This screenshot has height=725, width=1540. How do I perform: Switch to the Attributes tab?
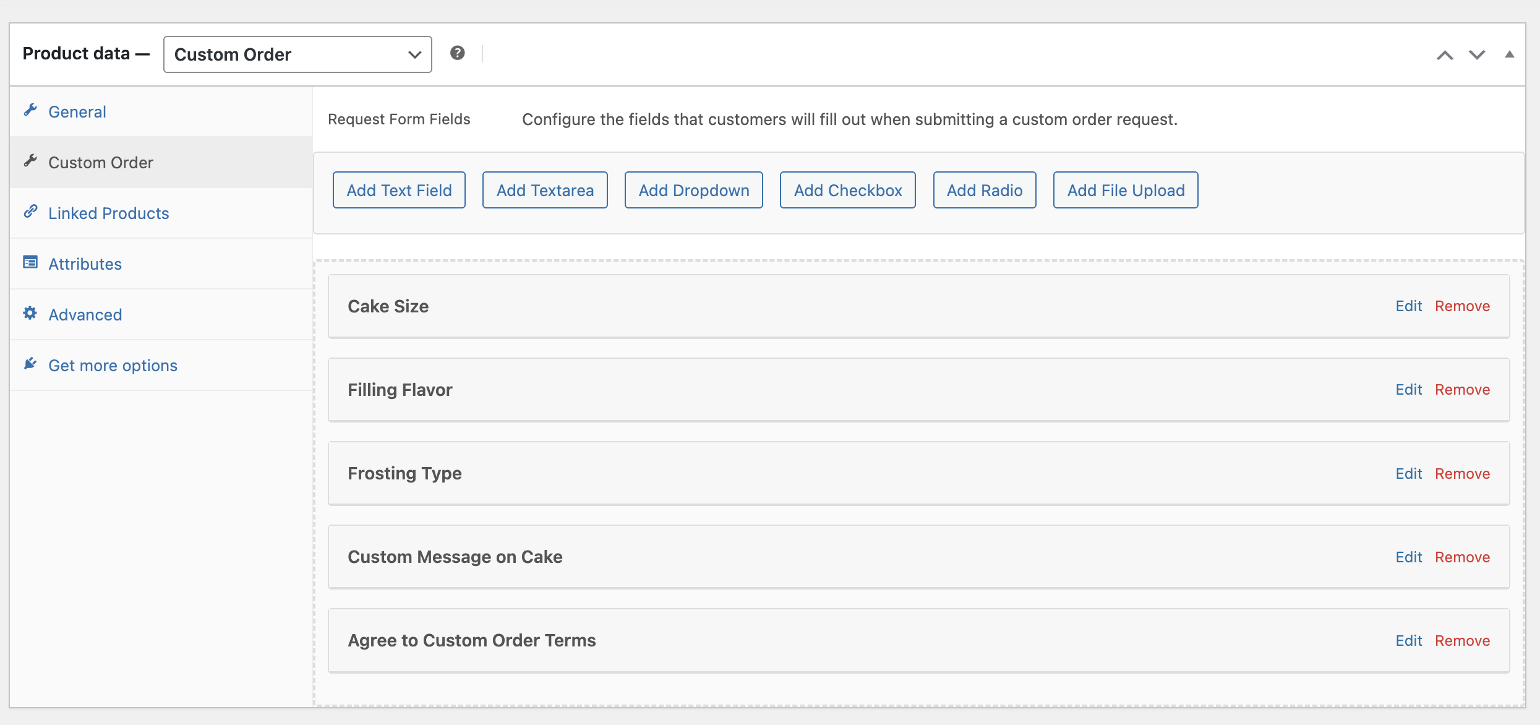tap(85, 264)
